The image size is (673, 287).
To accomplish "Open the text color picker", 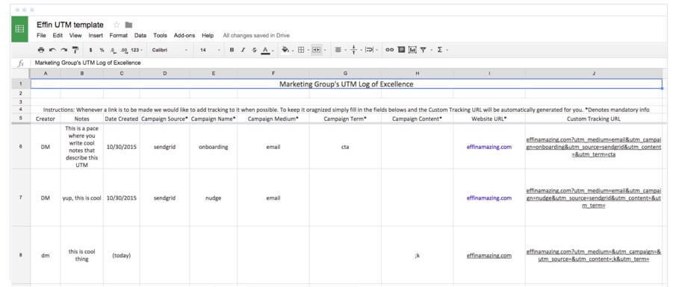I will point(266,51).
